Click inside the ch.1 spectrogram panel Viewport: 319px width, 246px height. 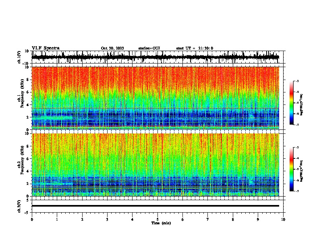point(155,98)
